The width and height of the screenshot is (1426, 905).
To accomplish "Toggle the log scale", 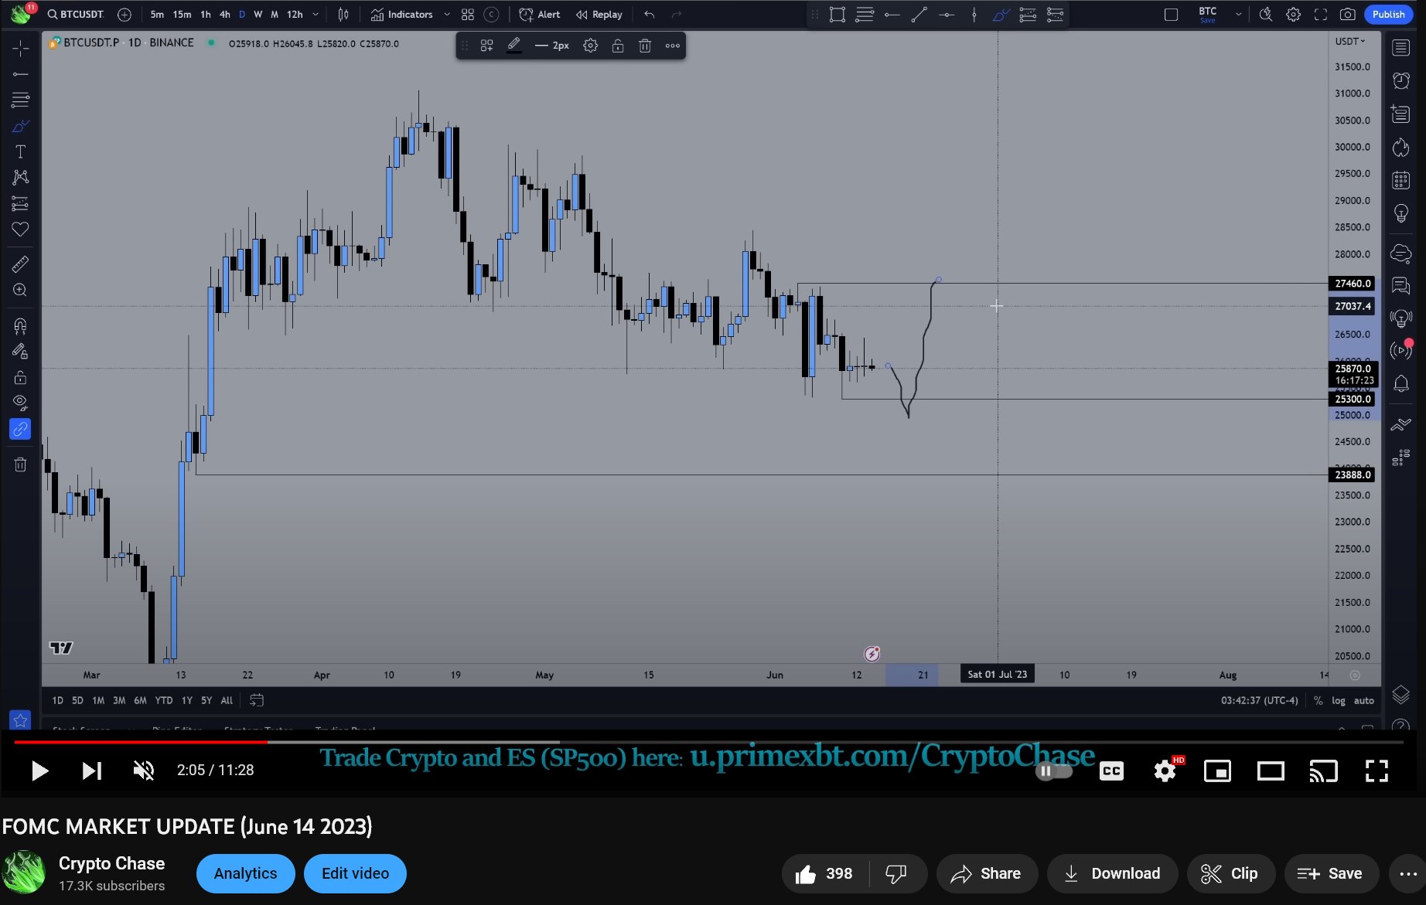I will (1339, 700).
